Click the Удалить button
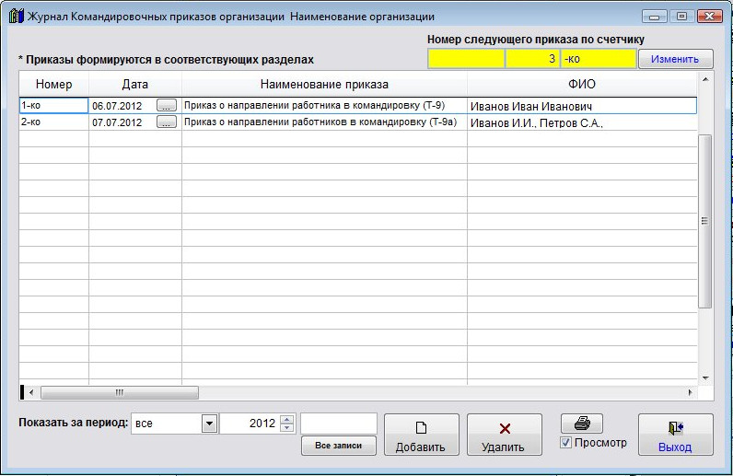 (x=505, y=435)
